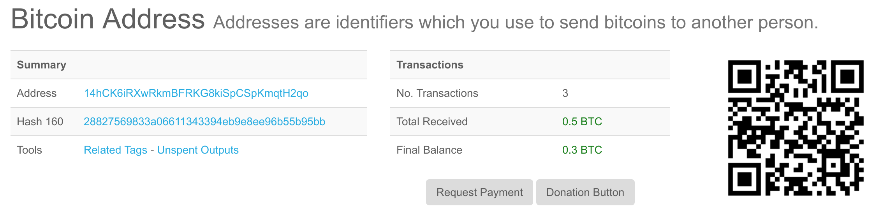
Task: Click the Bitcoin Address page heading
Action: tap(108, 19)
